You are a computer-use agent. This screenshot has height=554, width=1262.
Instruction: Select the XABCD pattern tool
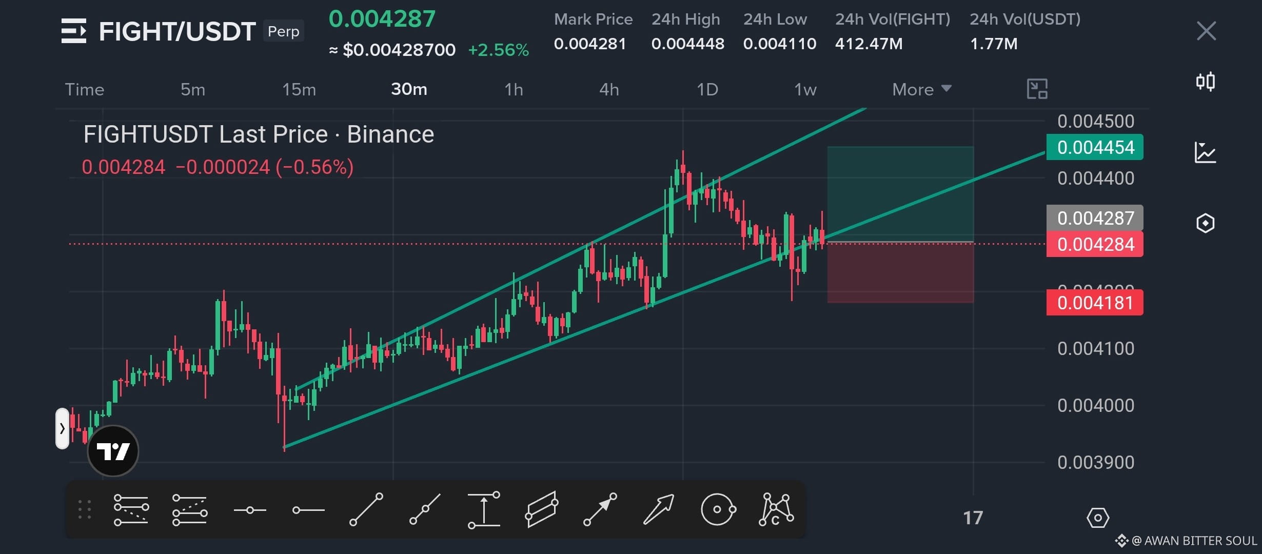[x=776, y=509]
